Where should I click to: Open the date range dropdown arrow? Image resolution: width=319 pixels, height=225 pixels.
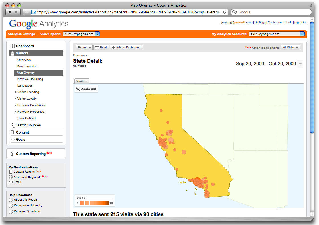coord(300,64)
